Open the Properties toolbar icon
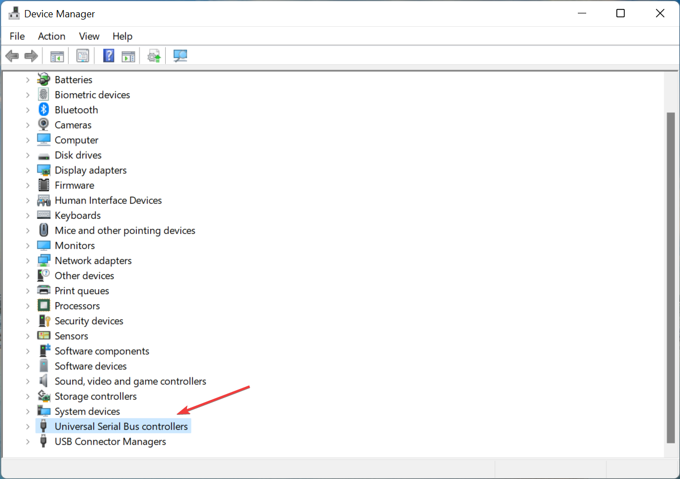The height and width of the screenshot is (479, 680). pos(83,56)
